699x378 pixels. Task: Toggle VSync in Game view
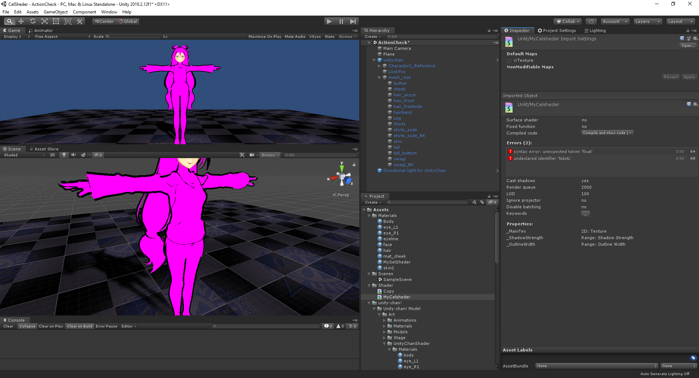315,37
